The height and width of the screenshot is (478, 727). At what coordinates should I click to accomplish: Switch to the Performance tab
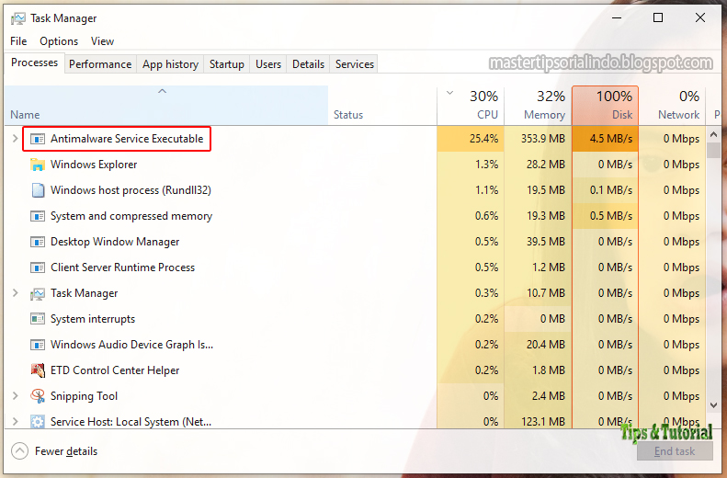[100, 64]
